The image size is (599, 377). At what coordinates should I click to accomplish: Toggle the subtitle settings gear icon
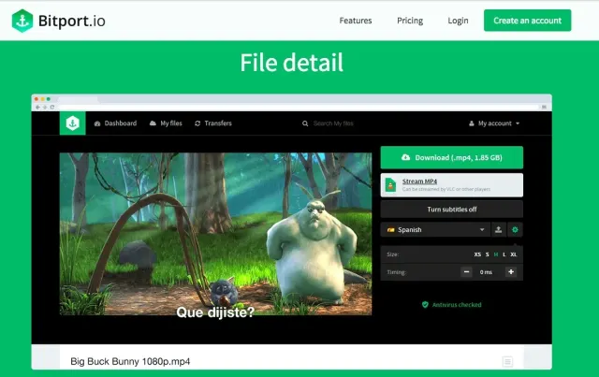click(x=515, y=229)
